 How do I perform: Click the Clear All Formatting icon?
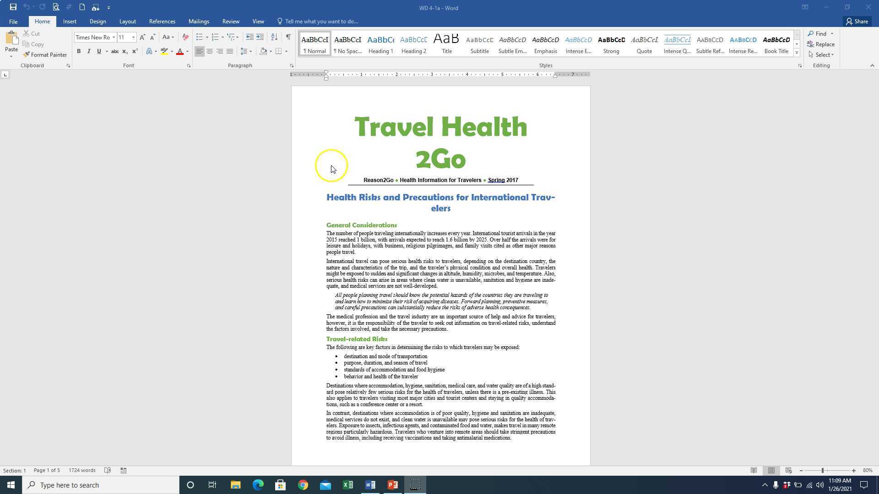click(x=185, y=37)
